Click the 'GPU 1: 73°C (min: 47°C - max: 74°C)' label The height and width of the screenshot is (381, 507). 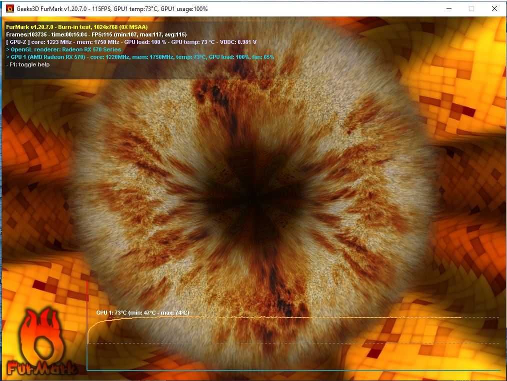(x=142, y=313)
